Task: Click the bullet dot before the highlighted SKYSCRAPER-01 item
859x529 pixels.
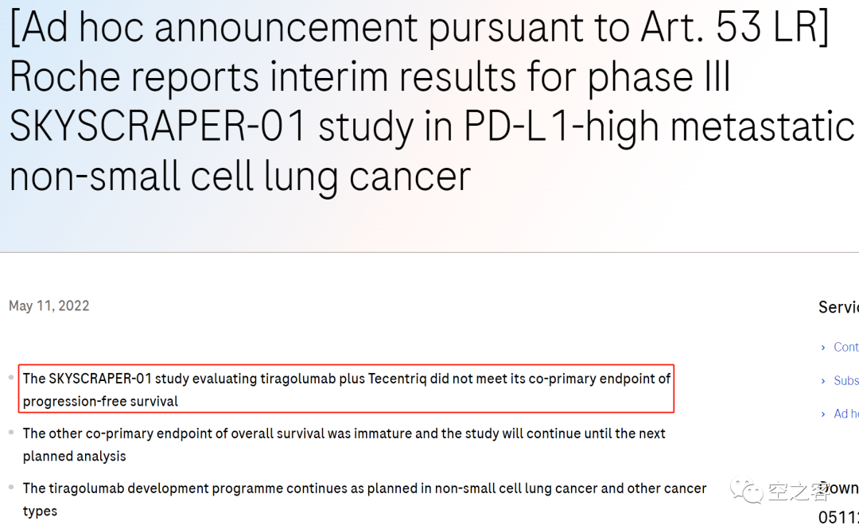Action: click(11, 377)
